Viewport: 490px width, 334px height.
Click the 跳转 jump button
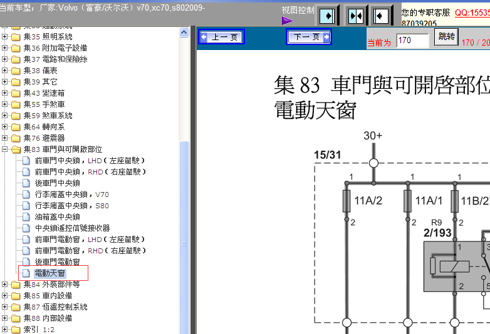pyautogui.click(x=446, y=37)
